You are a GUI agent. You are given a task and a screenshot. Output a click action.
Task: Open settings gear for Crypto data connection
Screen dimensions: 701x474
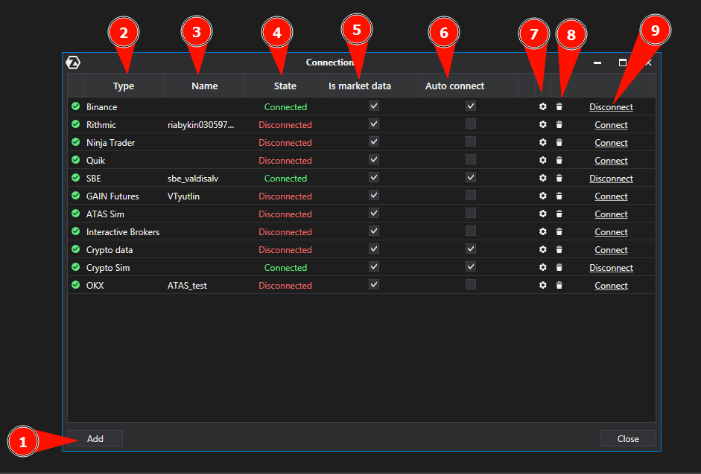tap(543, 249)
